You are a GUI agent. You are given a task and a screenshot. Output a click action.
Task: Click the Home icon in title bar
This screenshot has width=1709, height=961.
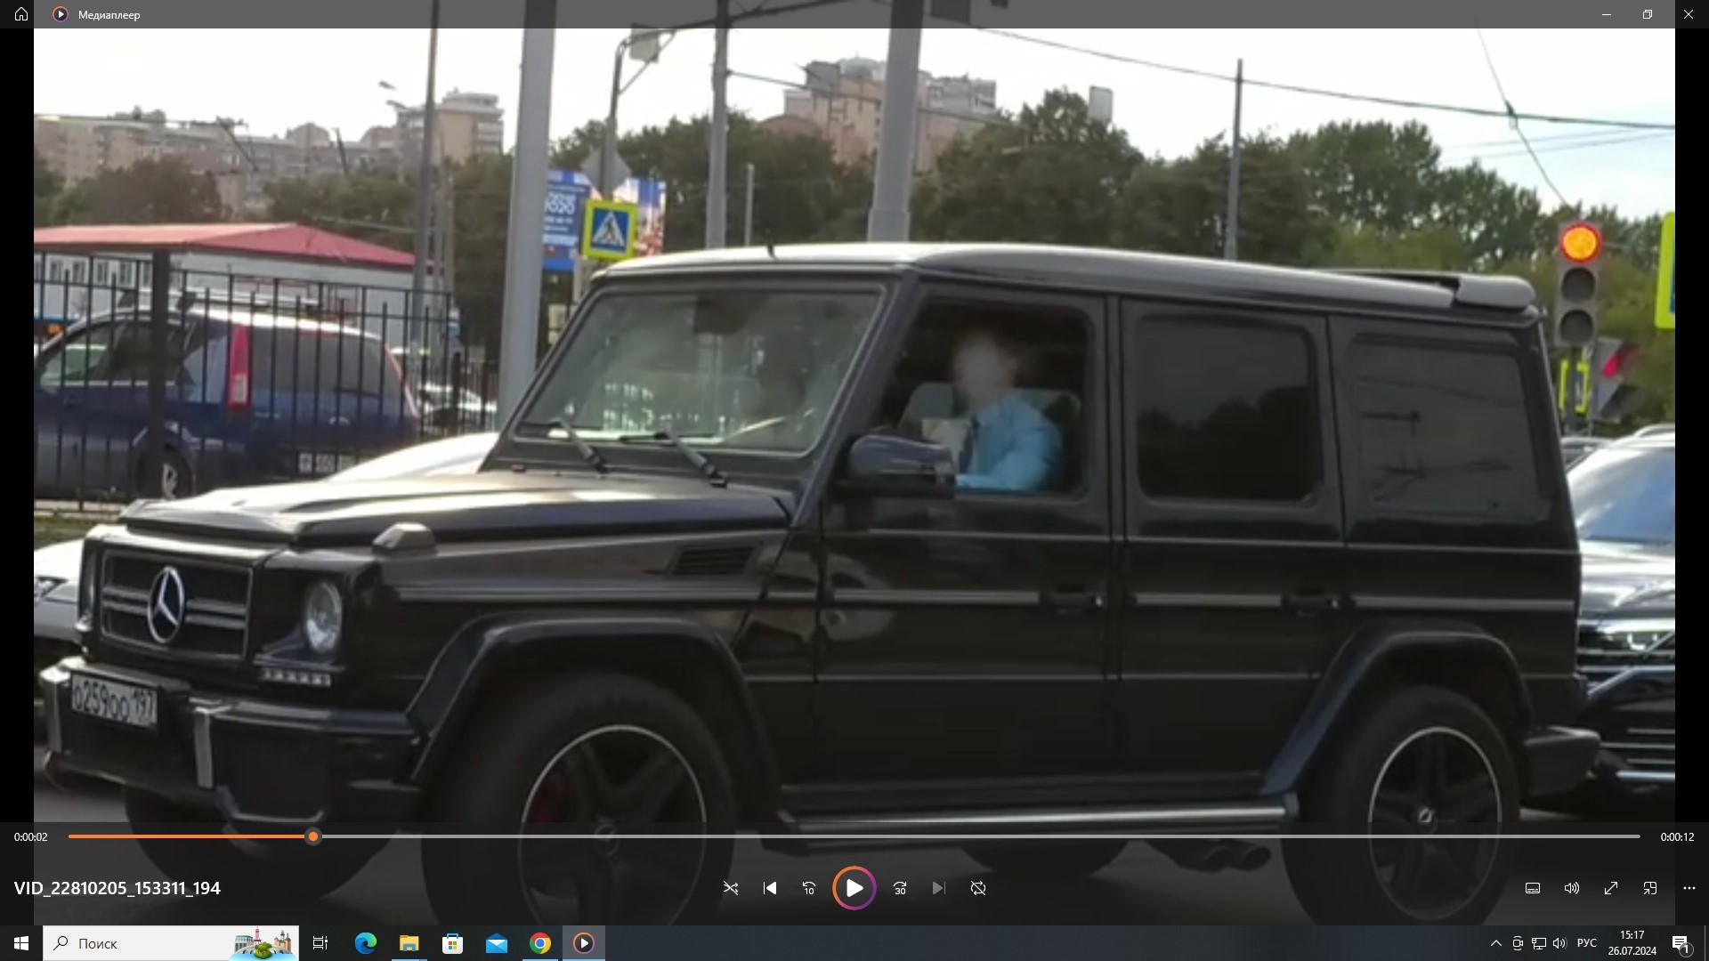tap(21, 14)
